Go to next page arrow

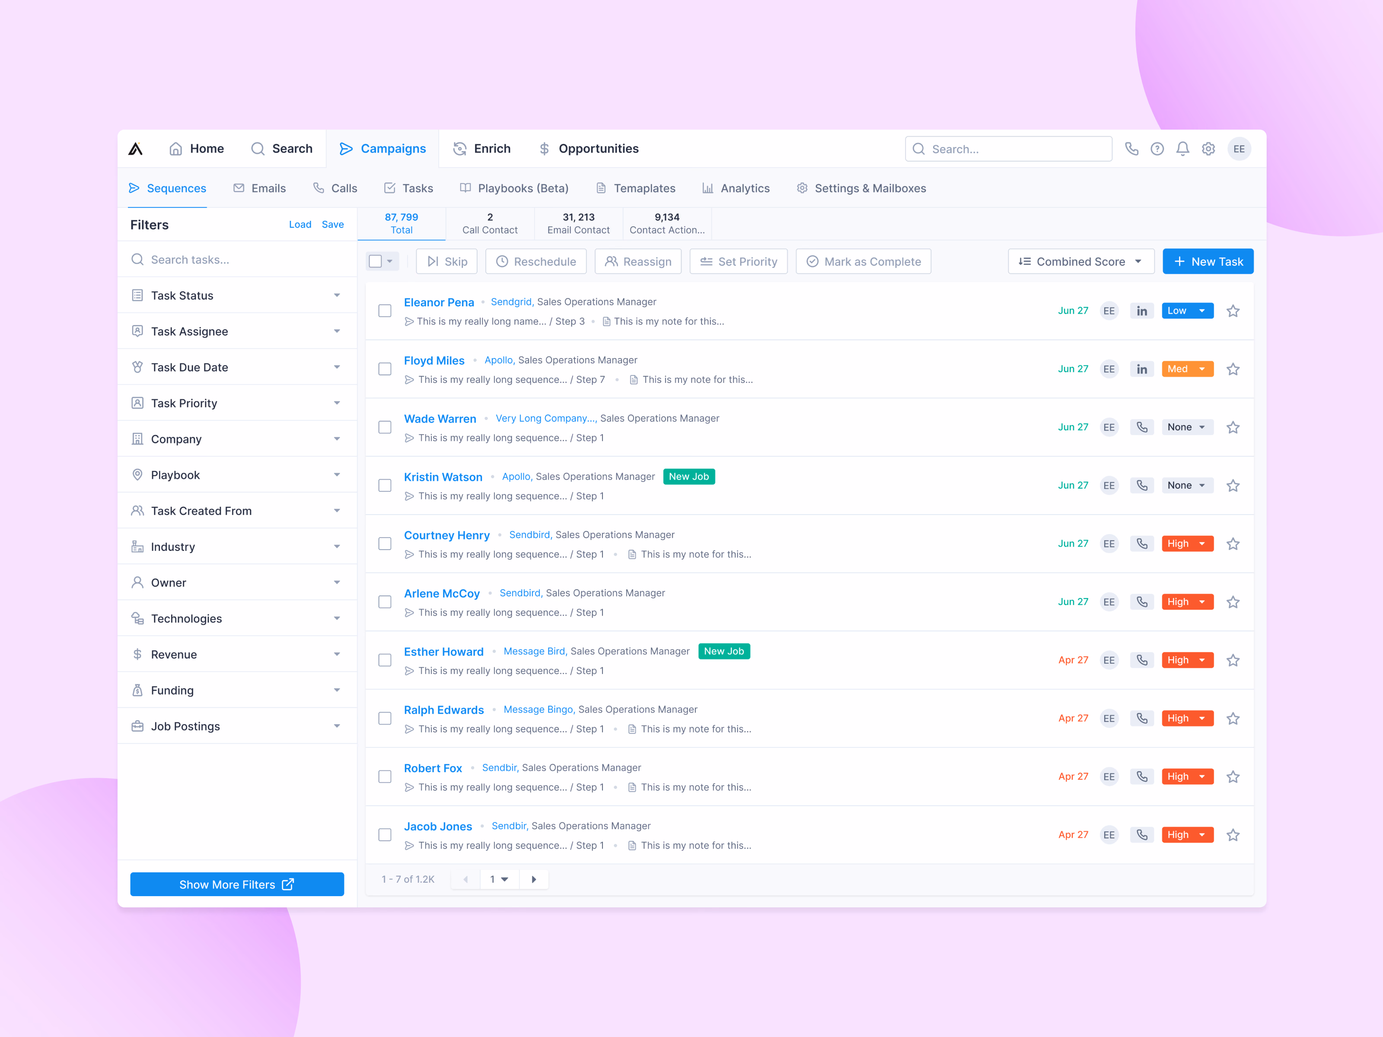[533, 879]
